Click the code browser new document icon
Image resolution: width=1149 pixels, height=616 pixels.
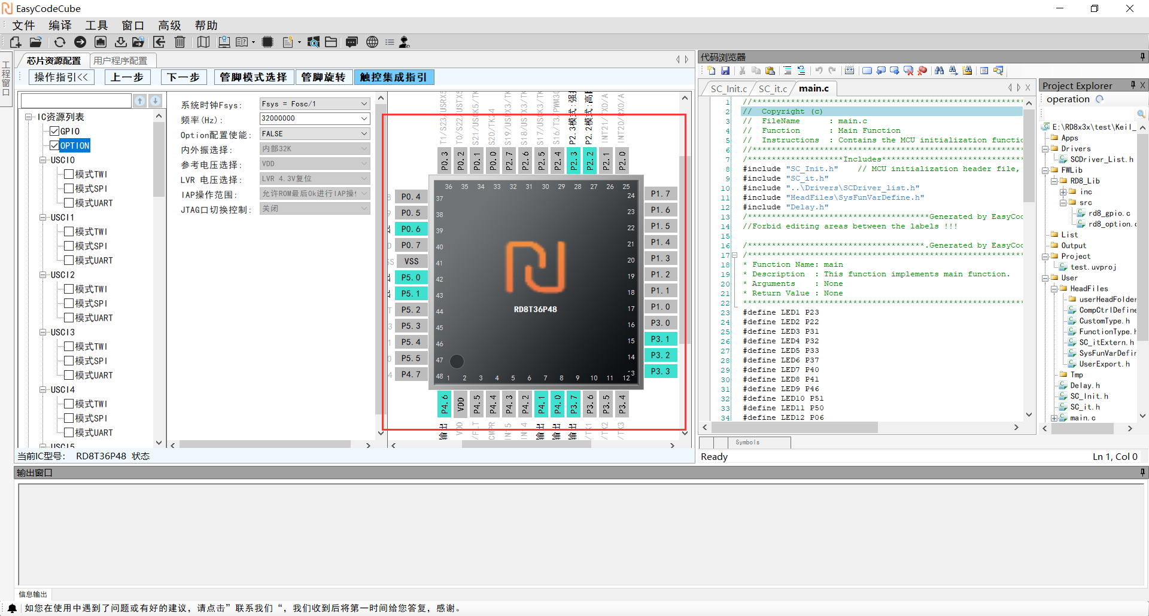click(712, 71)
